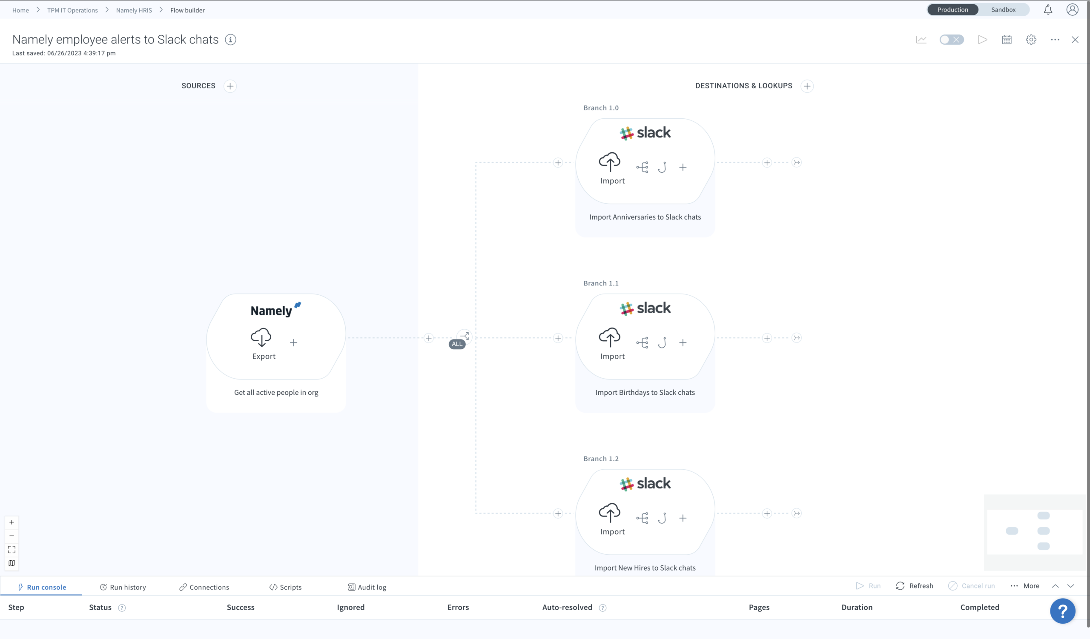Open the flow analytics chart icon
1090x639 pixels.
[921, 40]
